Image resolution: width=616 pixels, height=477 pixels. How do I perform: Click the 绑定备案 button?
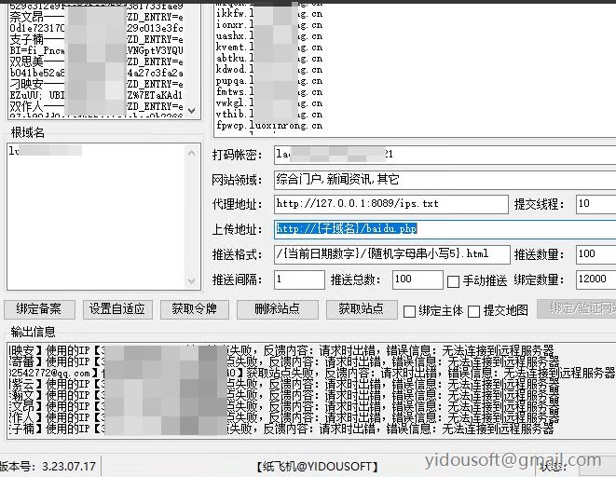[39, 309]
